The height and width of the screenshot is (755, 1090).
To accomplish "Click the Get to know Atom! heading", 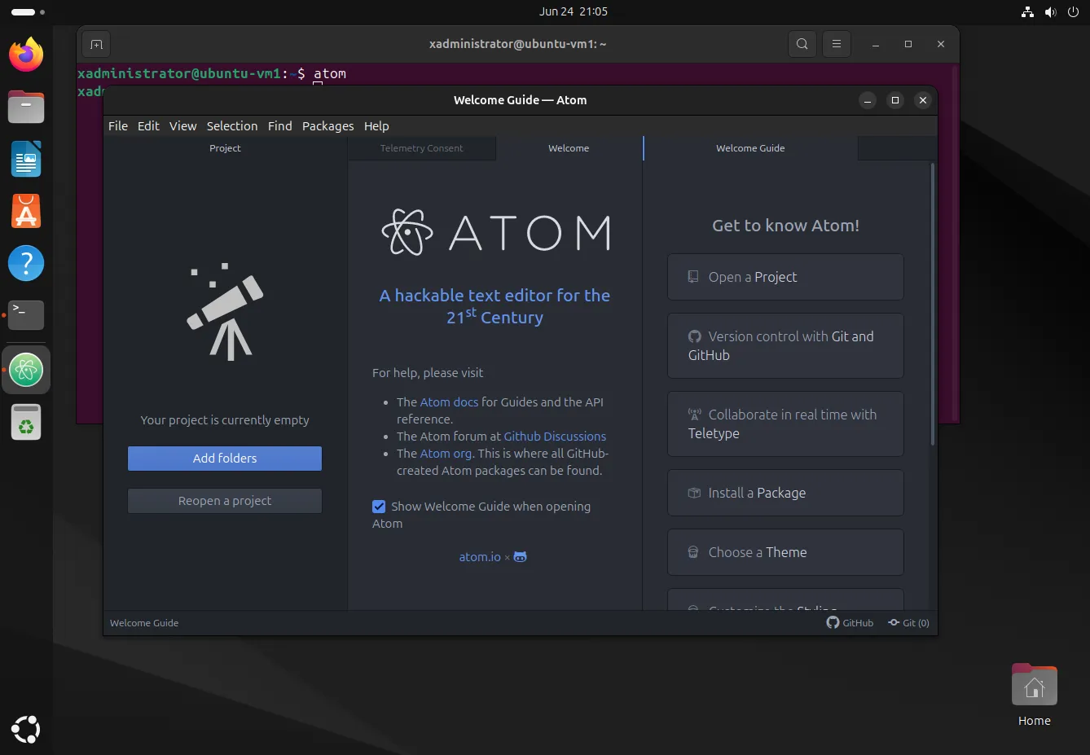I will (785, 226).
